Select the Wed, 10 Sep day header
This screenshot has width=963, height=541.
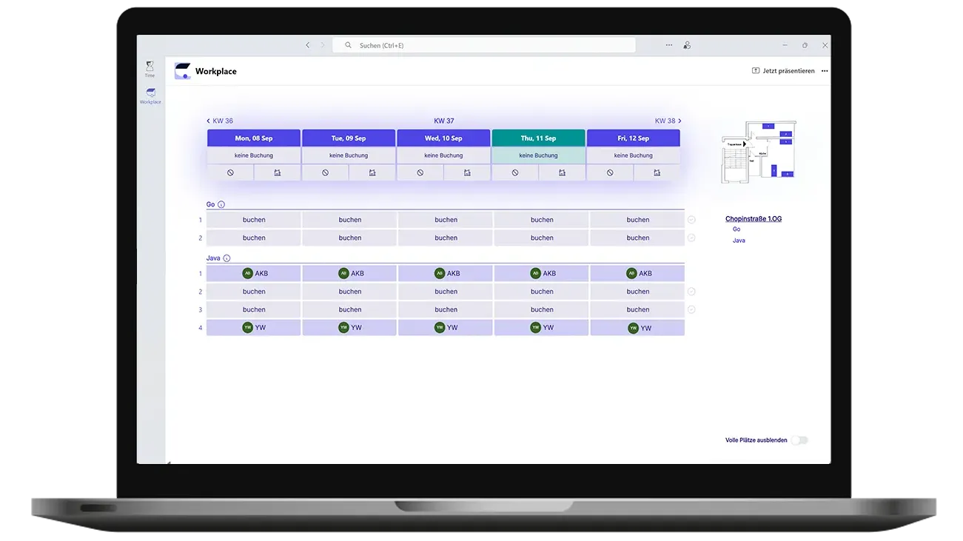pos(443,138)
